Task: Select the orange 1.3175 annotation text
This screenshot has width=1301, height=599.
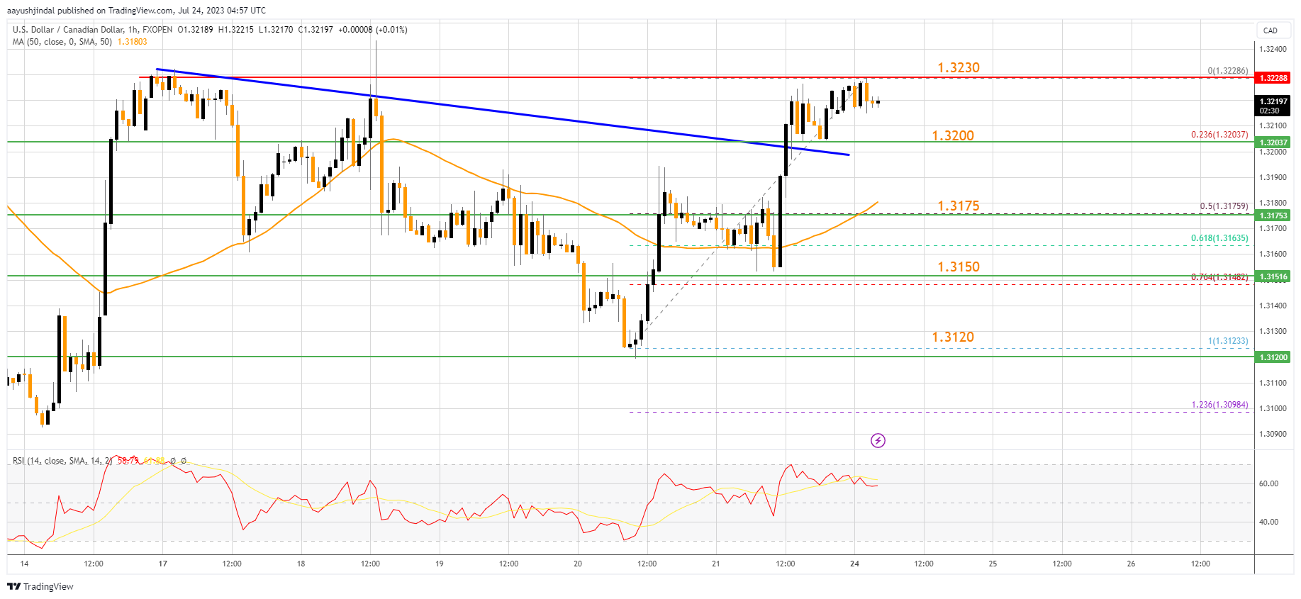Action: point(959,206)
